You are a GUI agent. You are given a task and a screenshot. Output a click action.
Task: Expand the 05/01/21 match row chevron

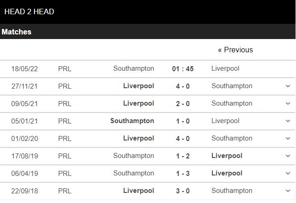(x=288, y=121)
